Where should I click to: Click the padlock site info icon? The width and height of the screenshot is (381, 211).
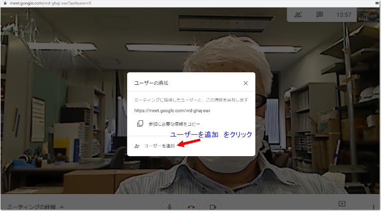click(5, 3)
